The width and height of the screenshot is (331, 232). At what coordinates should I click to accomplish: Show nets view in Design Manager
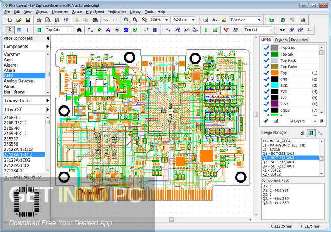(320, 133)
